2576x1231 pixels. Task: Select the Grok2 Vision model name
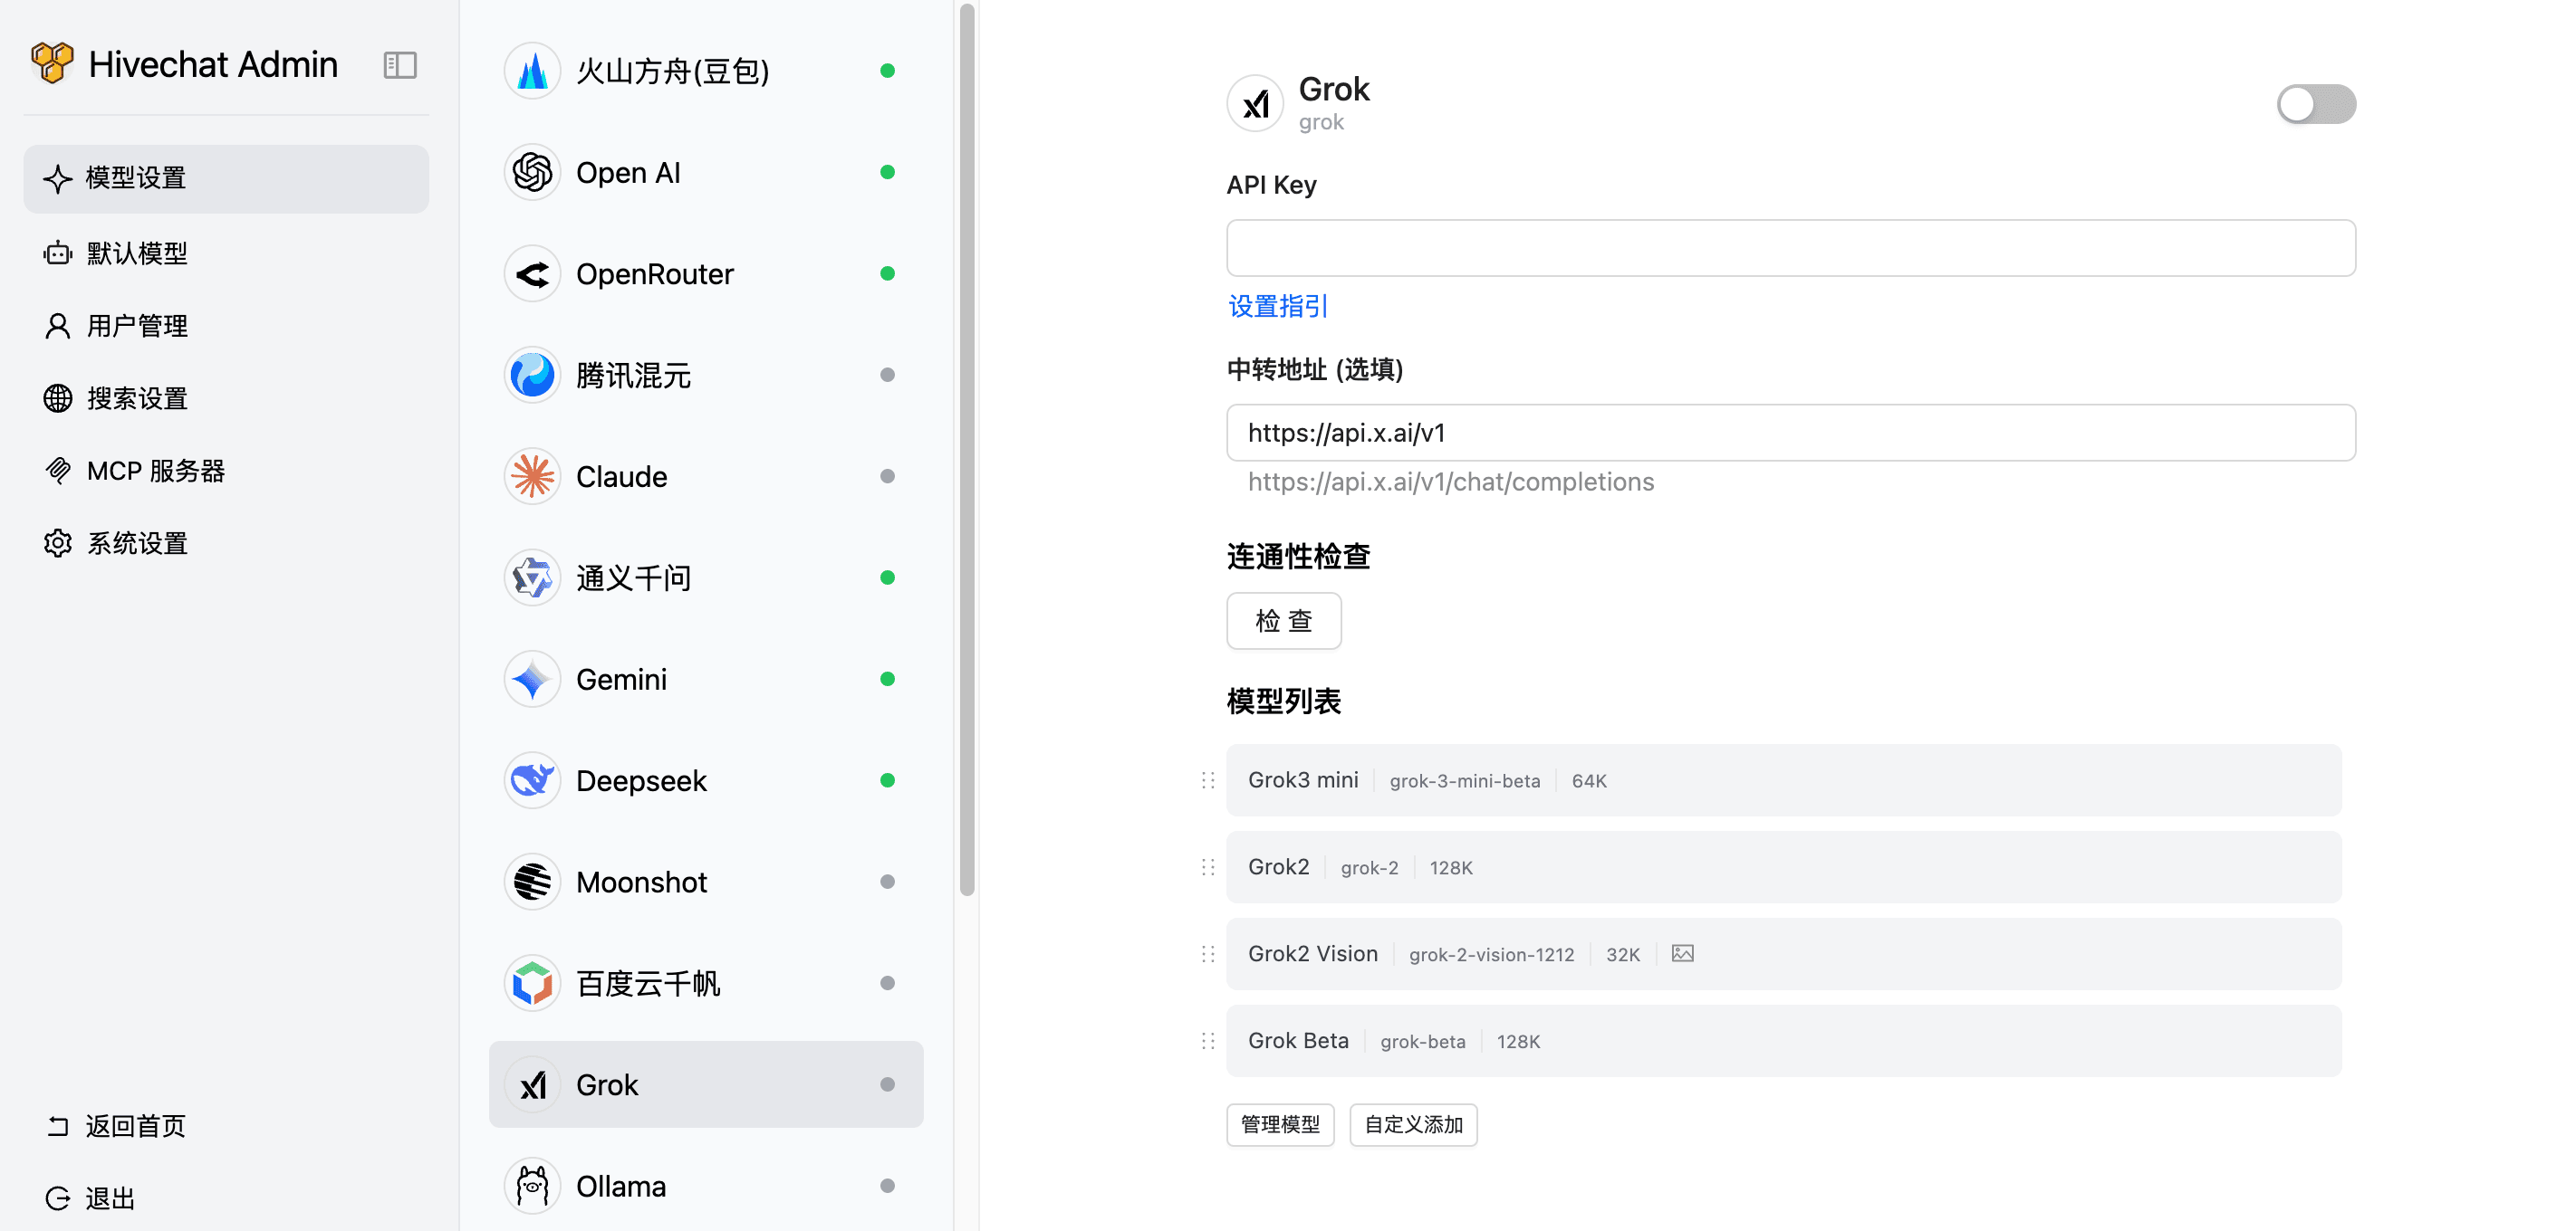coord(1312,953)
